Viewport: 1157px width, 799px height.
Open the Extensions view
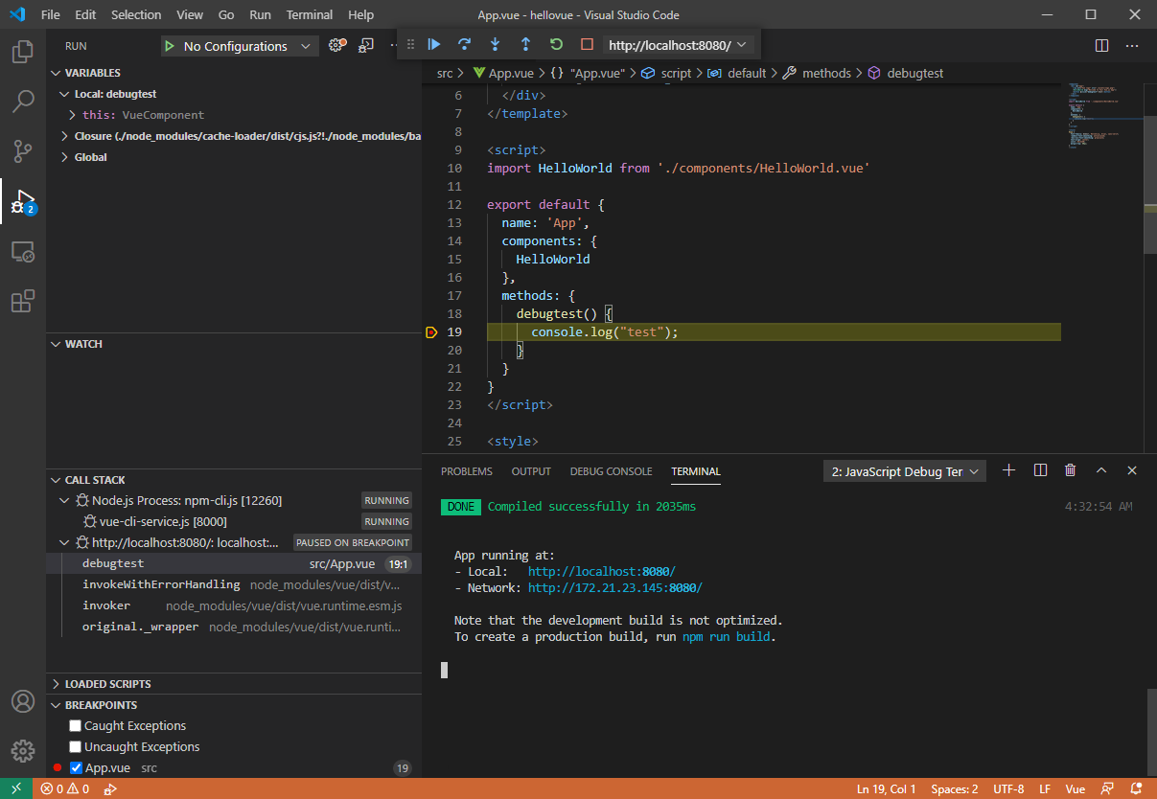point(23,301)
